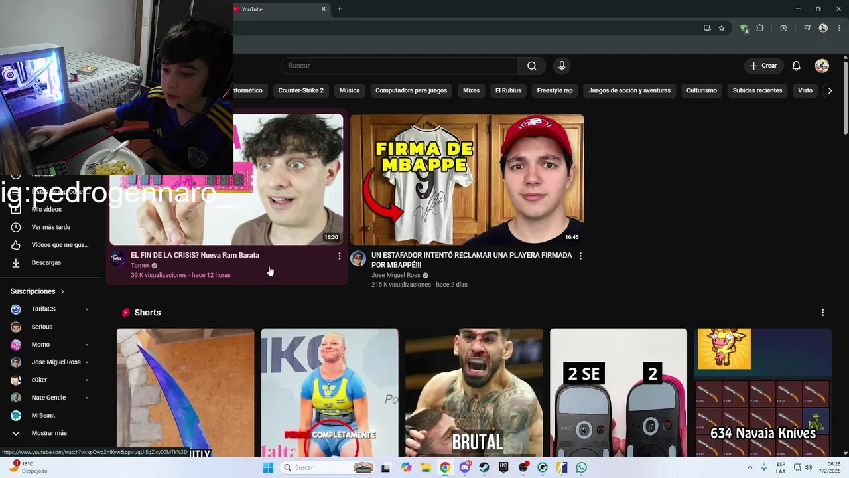Select Subidas recientes chip
The width and height of the screenshot is (849, 478).
point(757,90)
